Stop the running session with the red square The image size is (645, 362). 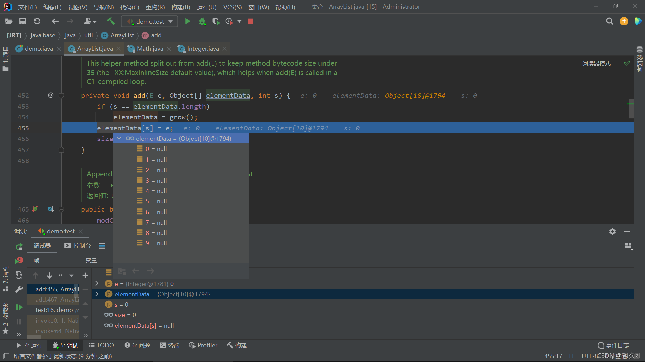(250, 21)
